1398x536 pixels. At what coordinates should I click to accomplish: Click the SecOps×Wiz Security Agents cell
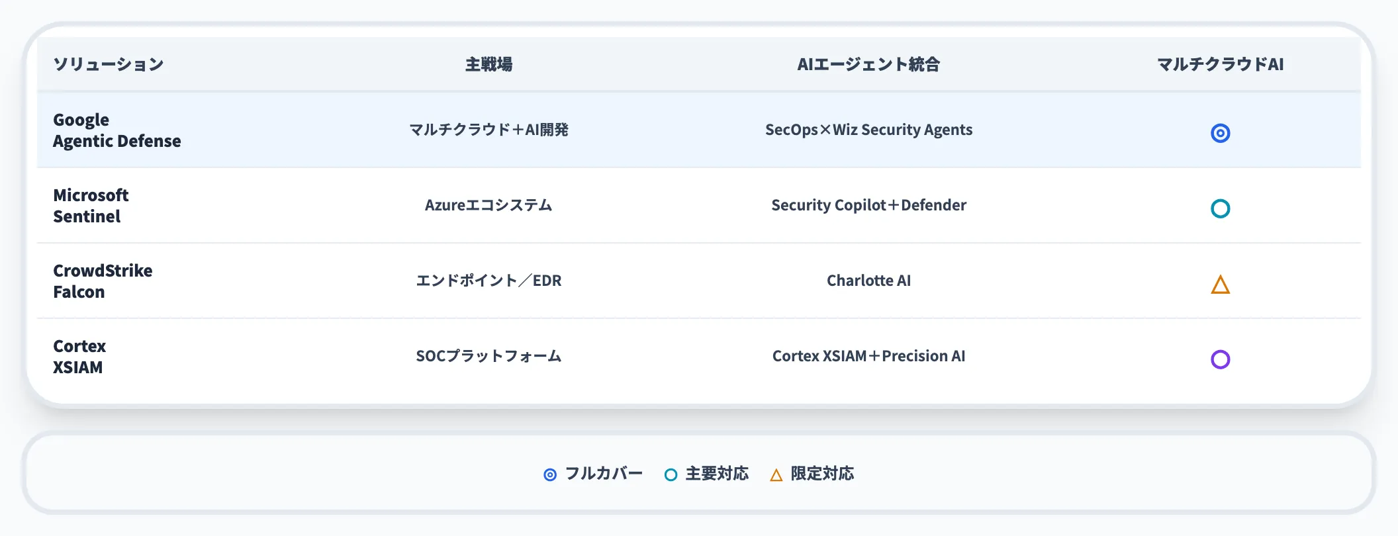[x=868, y=130]
